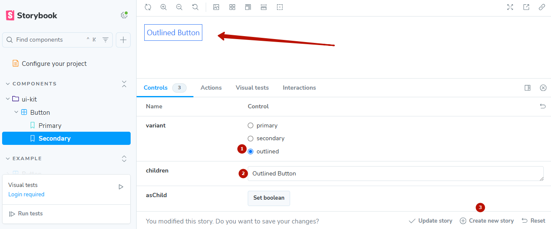
Task: Click the asChild row label
Action: tap(156, 195)
